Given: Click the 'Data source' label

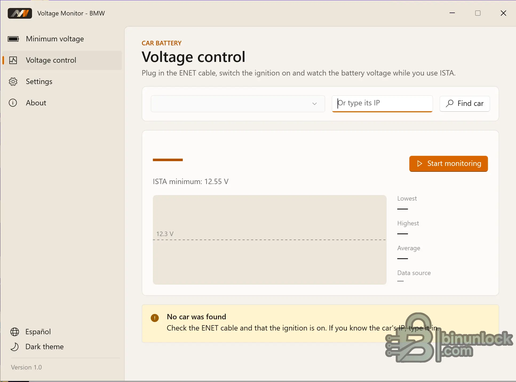Looking at the screenshot, I should (x=414, y=273).
